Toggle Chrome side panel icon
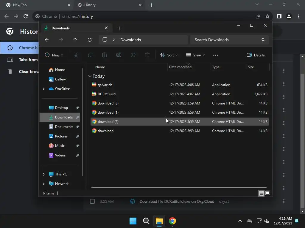The width and height of the screenshot is (305, 228). 279,17
